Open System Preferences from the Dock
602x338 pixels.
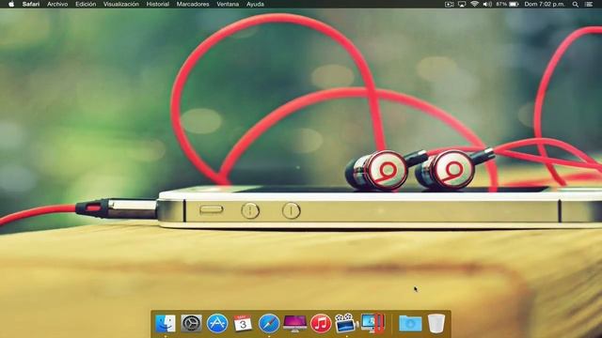pyautogui.click(x=191, y=323)
